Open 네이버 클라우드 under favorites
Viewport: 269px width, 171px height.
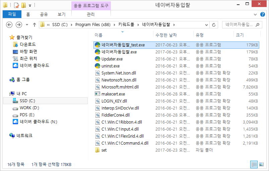click(31, 65)
